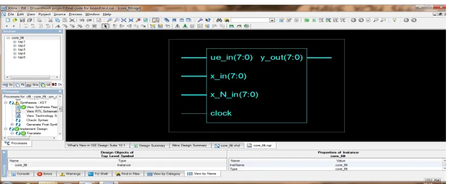Open the View menu
Viewport: 449px width, 184px height.
tap(31, 14)
